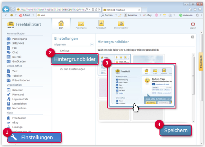Collapse the Allgemein section
The height and width of the screenshot is (147, 205).
click(x=92, y=44)
